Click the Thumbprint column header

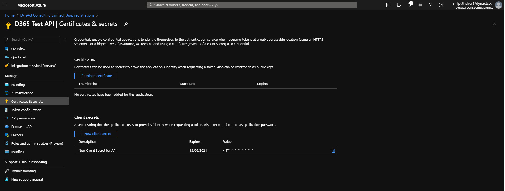pyautogui.click(x=88, y=84)
